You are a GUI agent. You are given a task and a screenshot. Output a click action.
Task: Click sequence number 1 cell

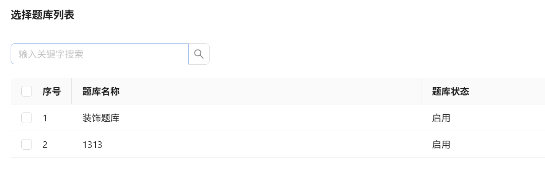(x=45, y=118)
